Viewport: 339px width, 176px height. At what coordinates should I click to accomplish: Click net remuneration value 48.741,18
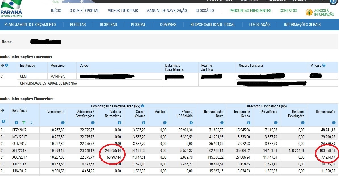click(328, 130)
